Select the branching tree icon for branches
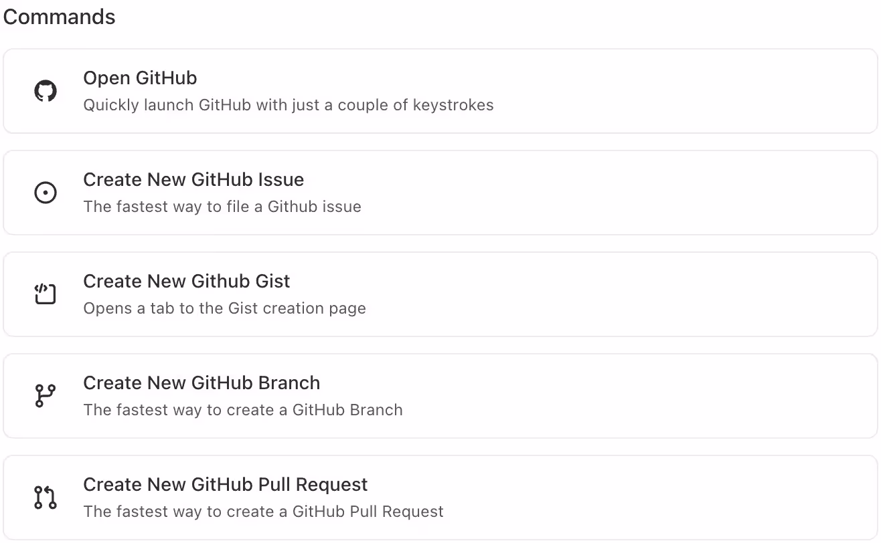Viewport: 881px width, 543px height. click(x=45, y=396)
